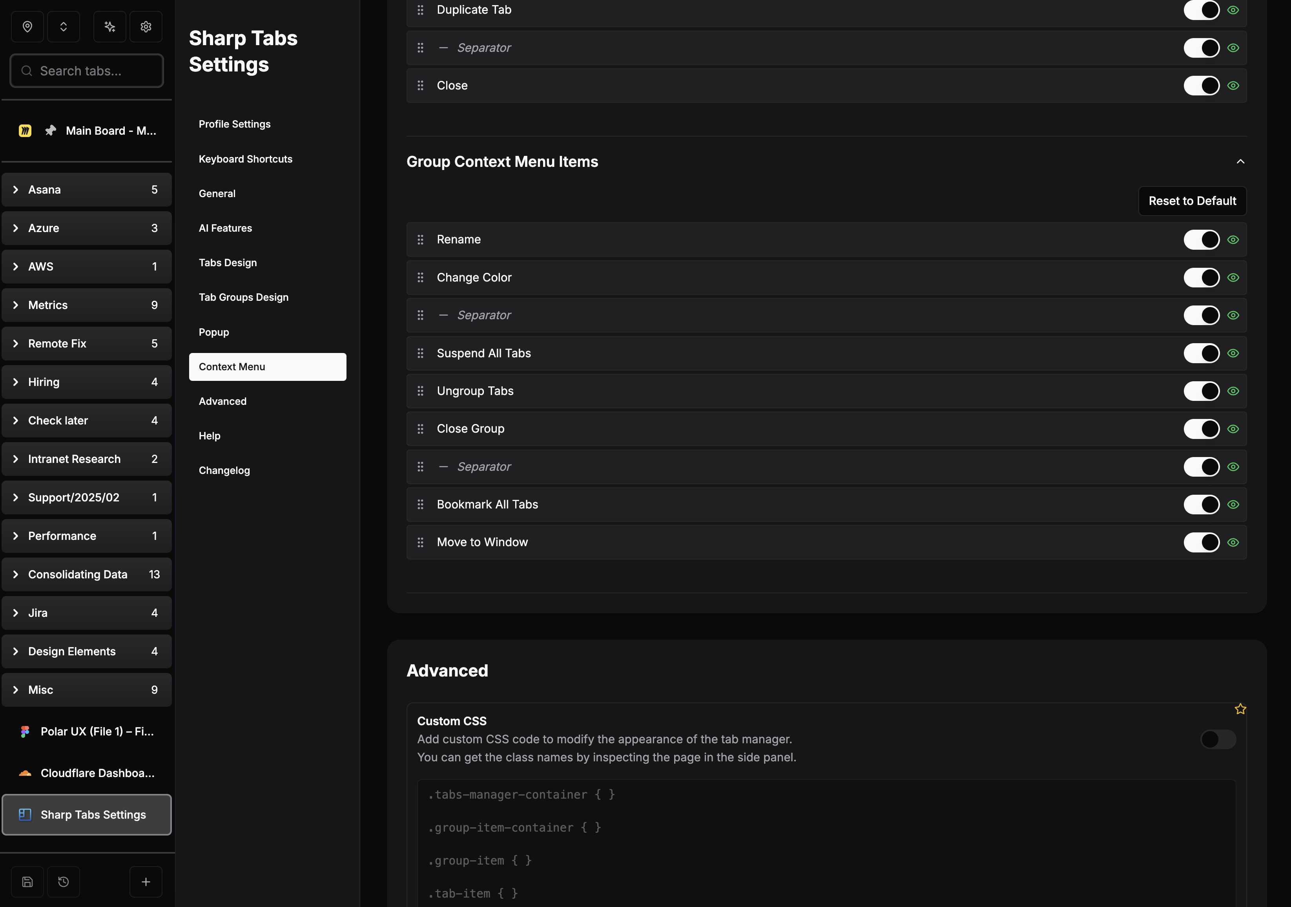1291x907 pixels.
Task: Expand the Metrics tab group
Action: coord(87,305)
